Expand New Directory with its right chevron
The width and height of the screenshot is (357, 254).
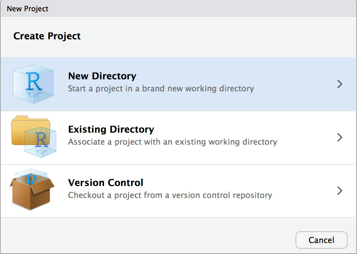pos(340,84)
